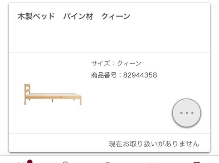Select the サイズ:クィーン size line
This screenshot has height=163, width=219.
116,63
